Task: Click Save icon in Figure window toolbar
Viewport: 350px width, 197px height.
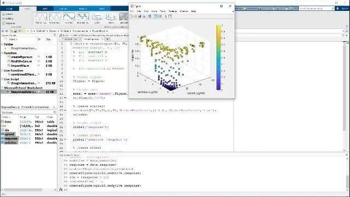Action: (x=140, y=16)
